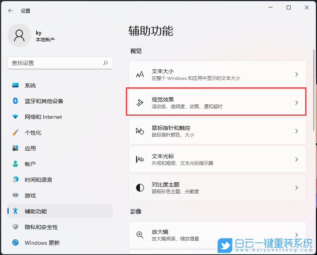
Task: Click the 放大镜 magnifier icon
Action: coord(140,235)
